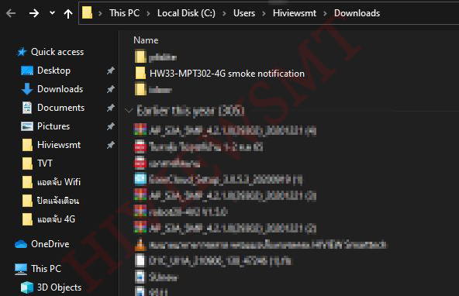The image size is (459, 296).
Task: Open the Desktop quick access folder
Action: [53, 71]
